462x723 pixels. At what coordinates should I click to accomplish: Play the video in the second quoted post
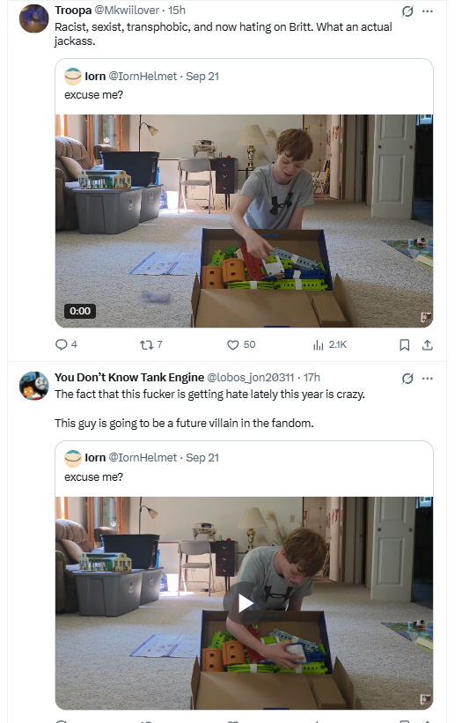[x=245, y=603]
